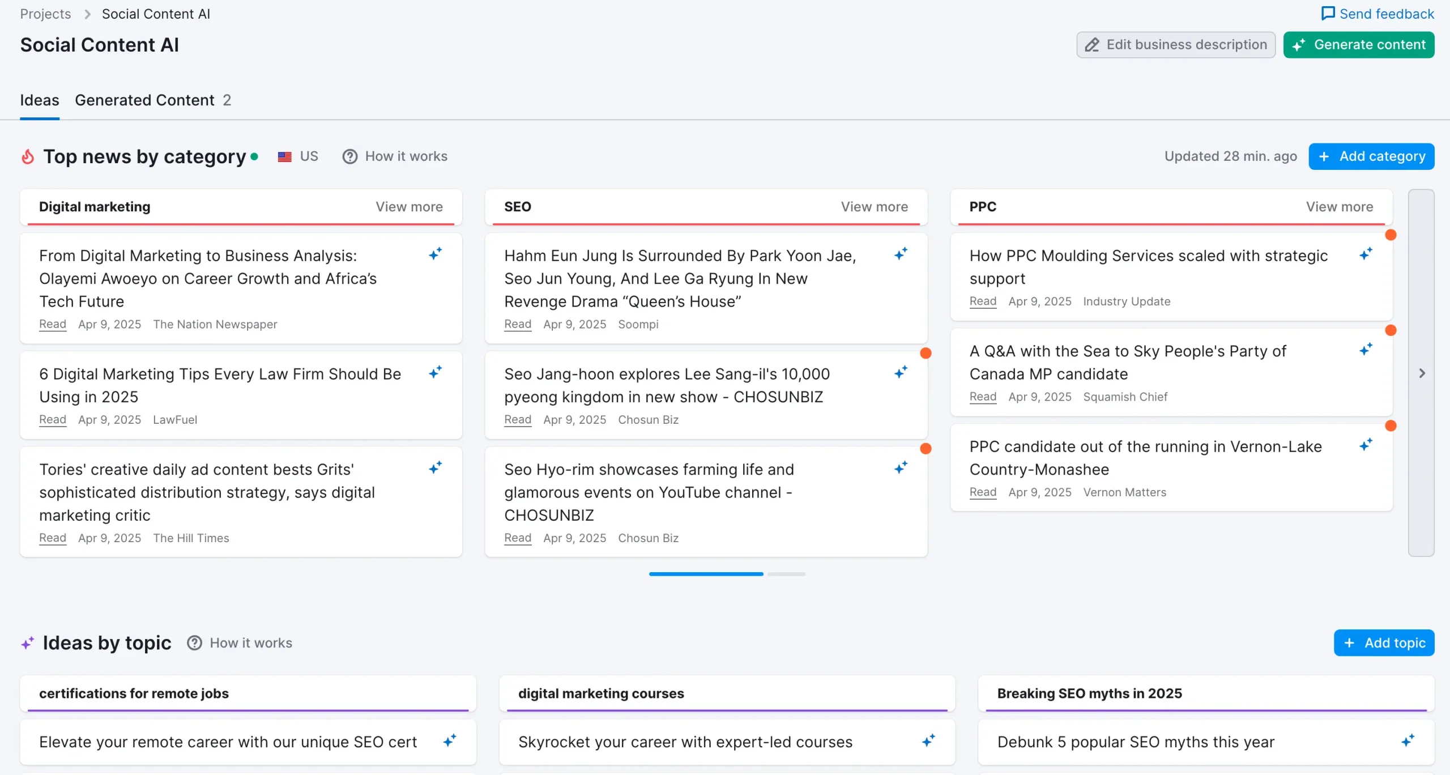Click sparkle icon on Hahm Eun Jung article
The height and width of the screenshot is (775, 1450).
901,254
